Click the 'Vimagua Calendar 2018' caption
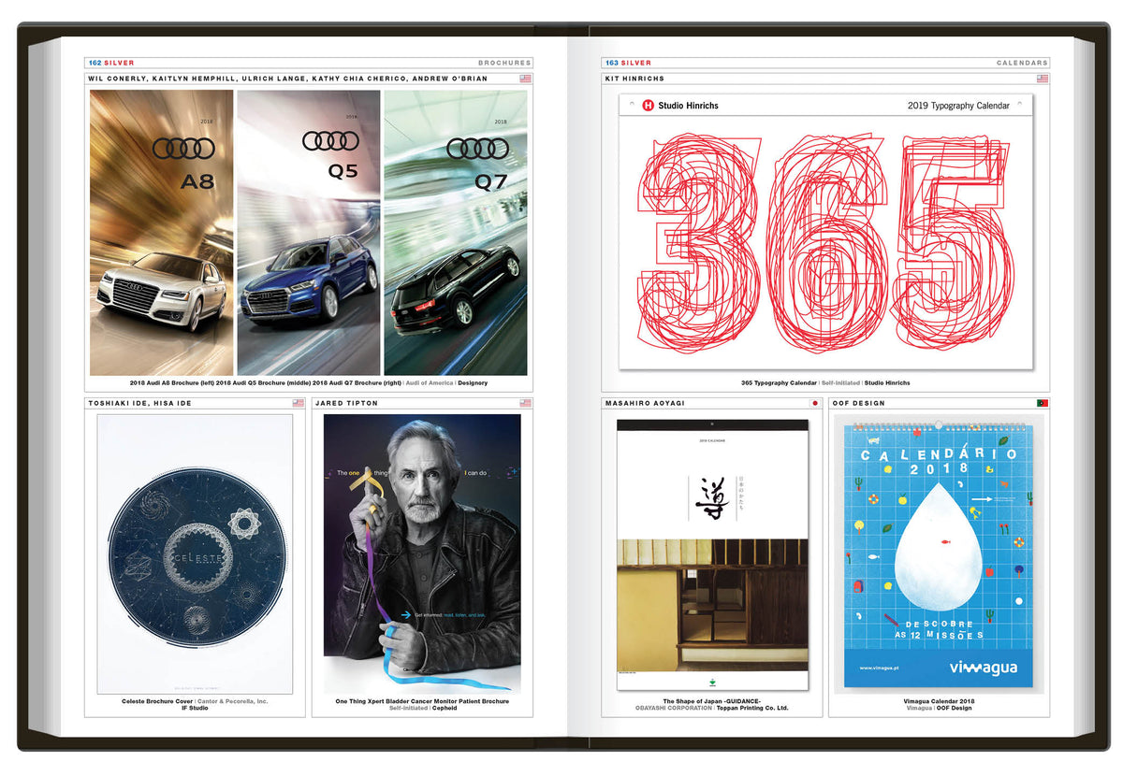The image size is (1123, 776). (940, 701)
